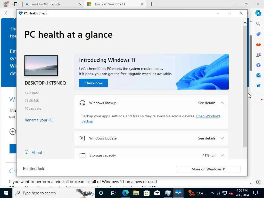Image resolution: width=264 pixels, height=198 pixels.
Task: Click the PC Health Check heart logo
Action: point(21,13)
